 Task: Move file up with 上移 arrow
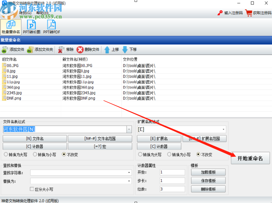pos(107,50)
